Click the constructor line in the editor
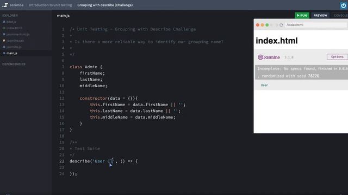This screenshot has height=195, width=348. point(109,98)
